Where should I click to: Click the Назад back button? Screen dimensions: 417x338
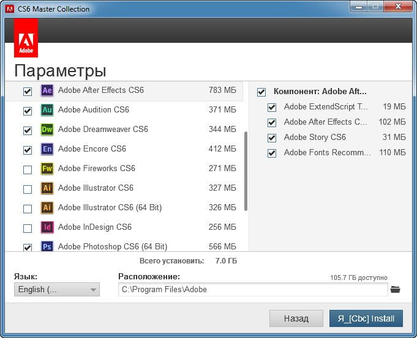pyautogui.click(x=296, y=318)
